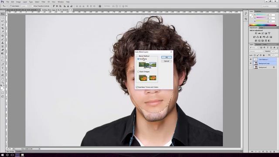Click the document zoom percentage field
Viewport: 279px width, 157px height.
(9, 149)
